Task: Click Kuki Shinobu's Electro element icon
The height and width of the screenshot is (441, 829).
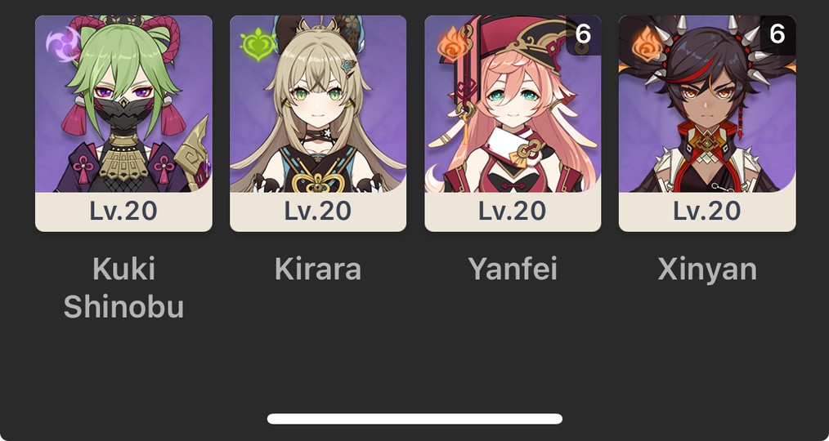Action: (x=63, y=43)
